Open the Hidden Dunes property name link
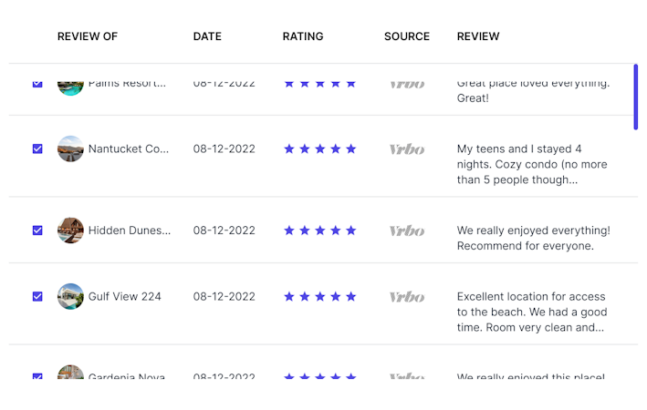This screenshot has width=647, height=410. click(130, 231)
